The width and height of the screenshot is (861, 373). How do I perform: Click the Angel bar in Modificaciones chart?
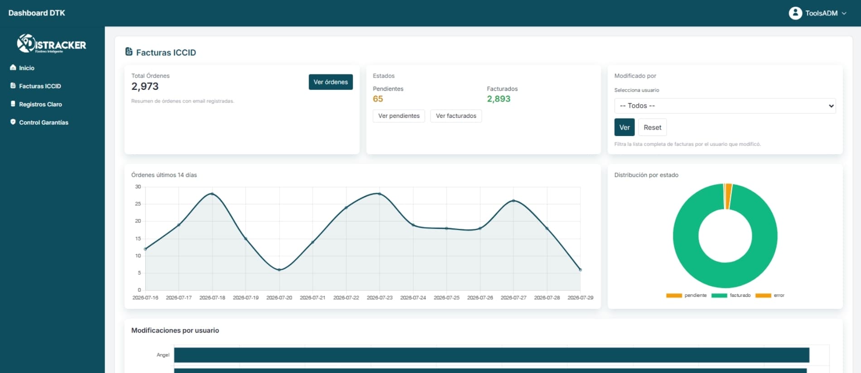(x=492, y=355)
